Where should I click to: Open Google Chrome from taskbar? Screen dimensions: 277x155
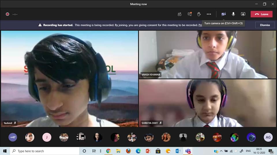(x=108, y=151)
